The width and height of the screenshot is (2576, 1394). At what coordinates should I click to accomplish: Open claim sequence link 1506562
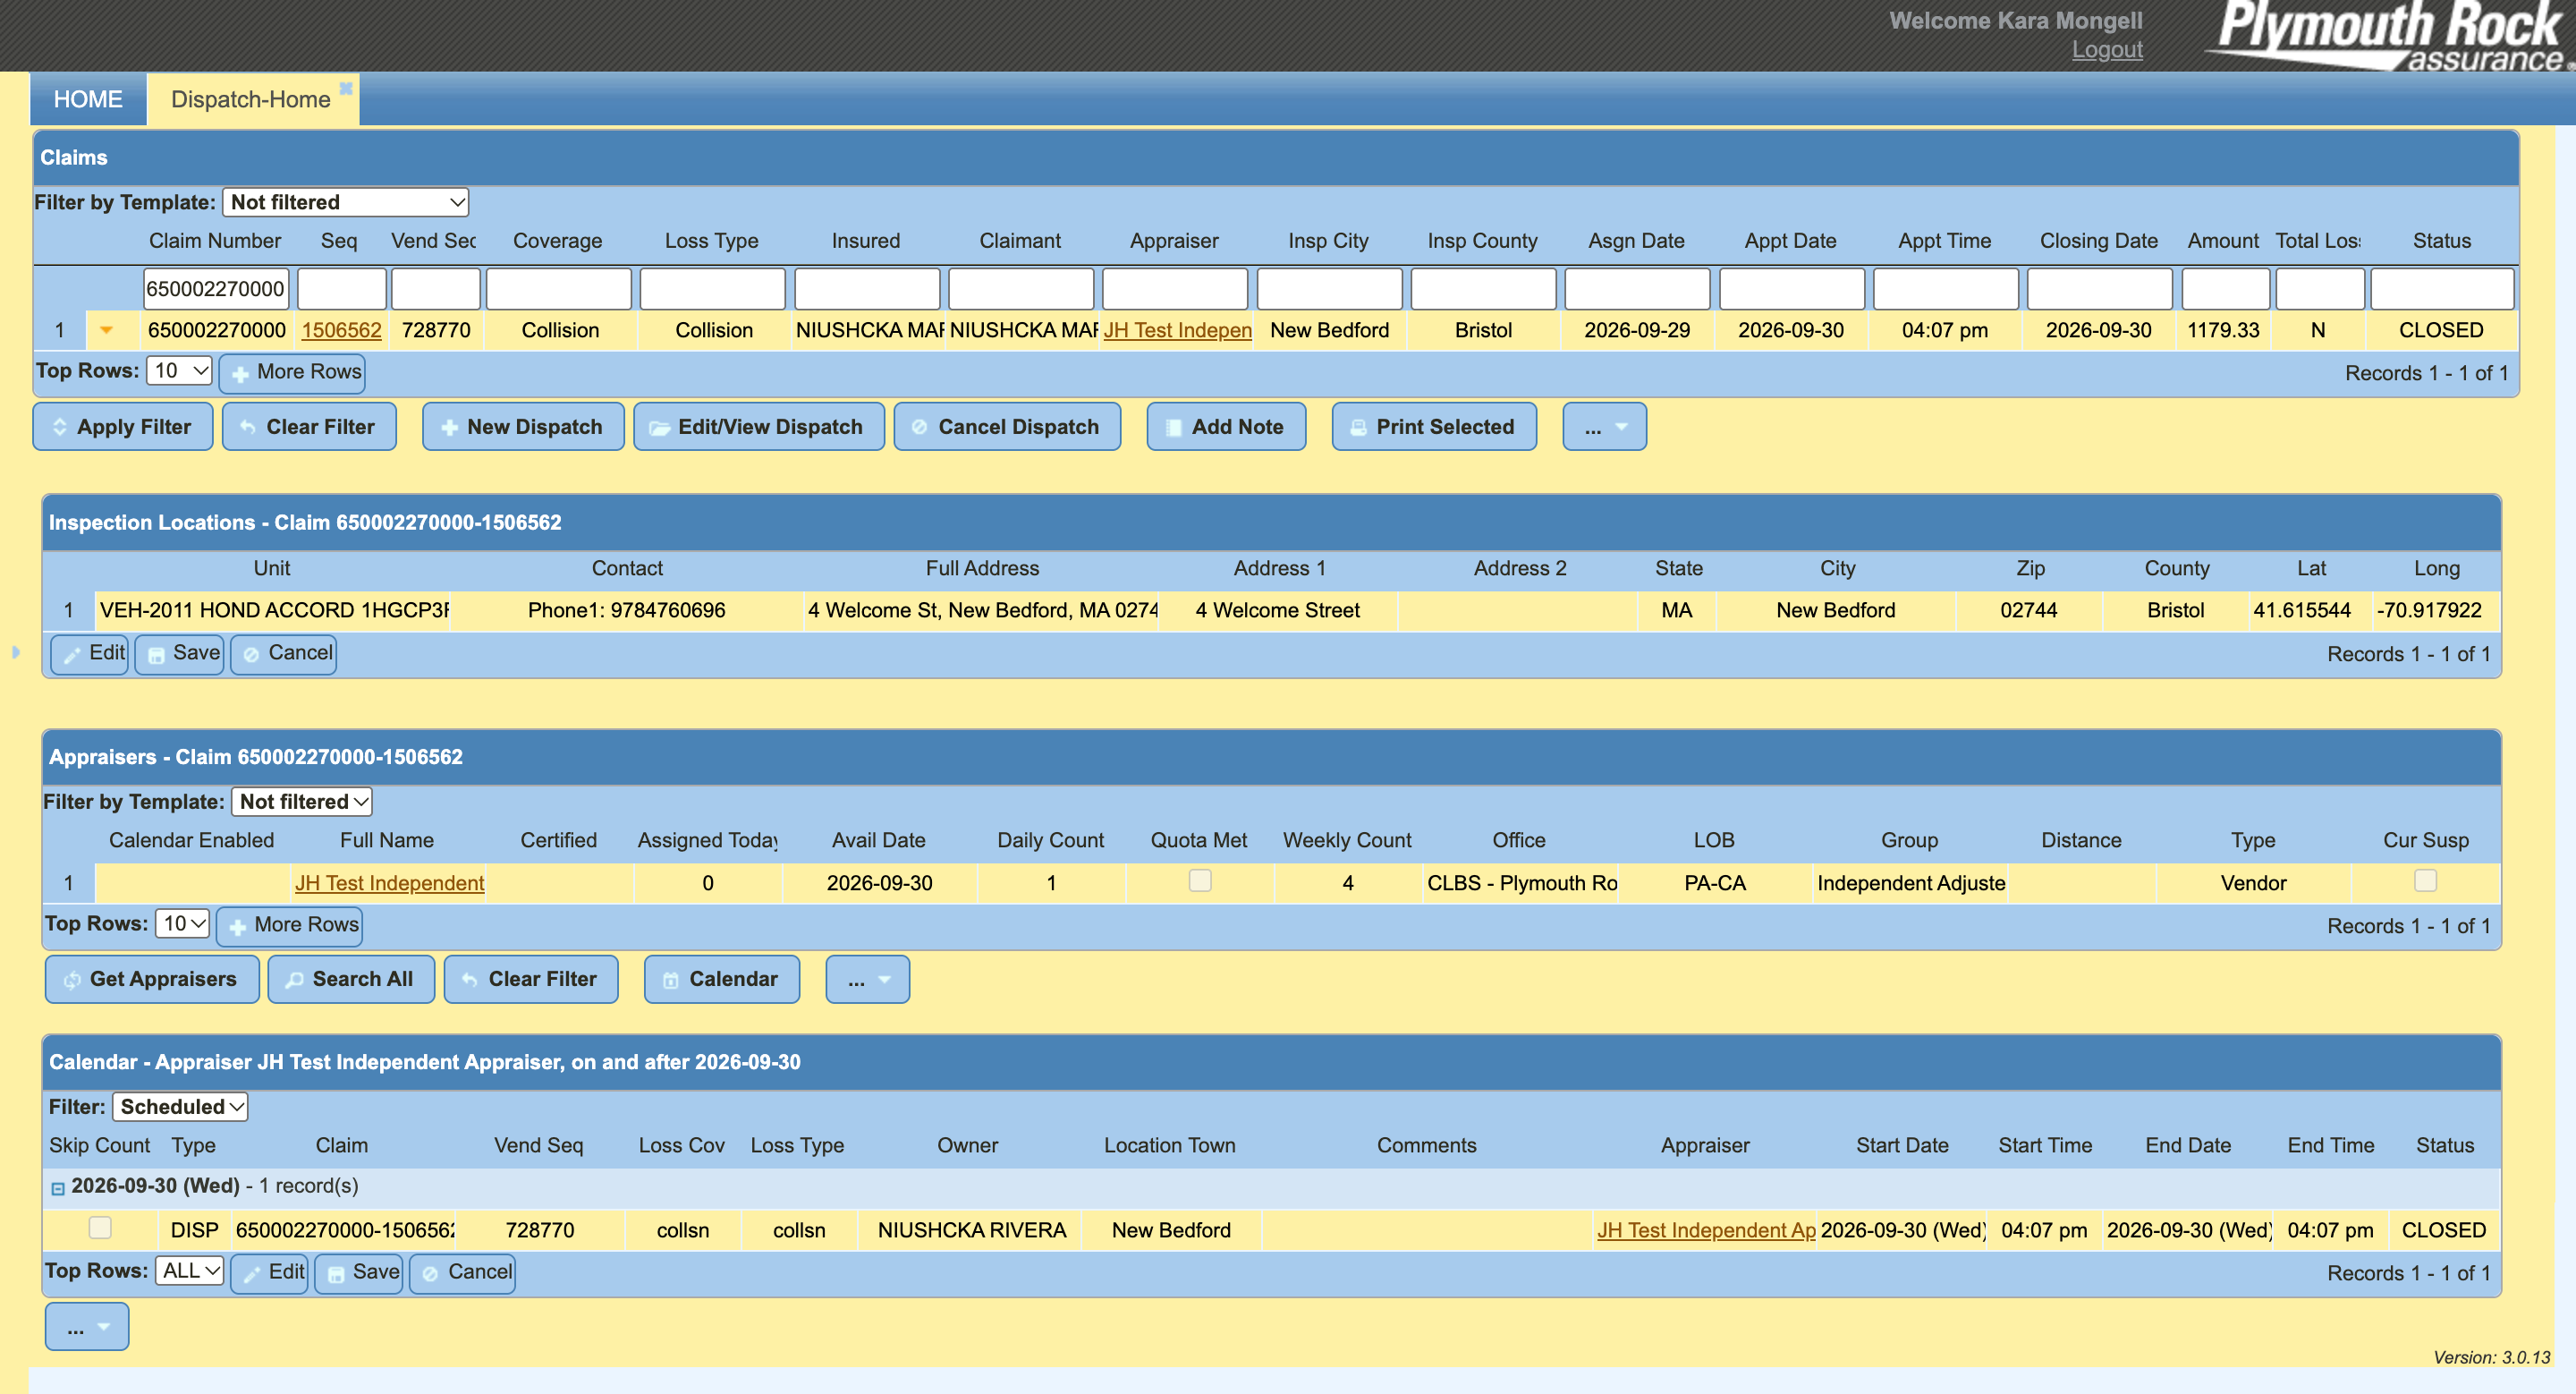click(x=341, y=330)
